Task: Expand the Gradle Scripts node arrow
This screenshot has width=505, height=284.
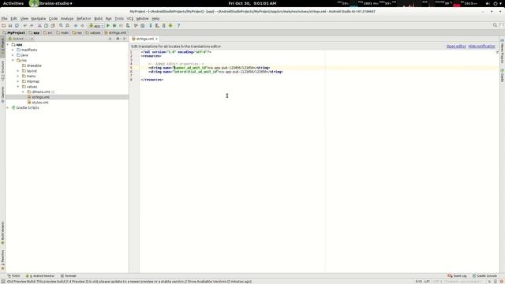Action: tap(8, 107)
